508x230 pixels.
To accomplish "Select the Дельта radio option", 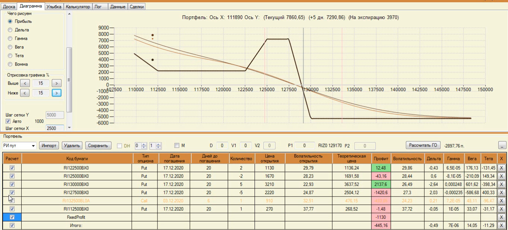I will point(10,30).
